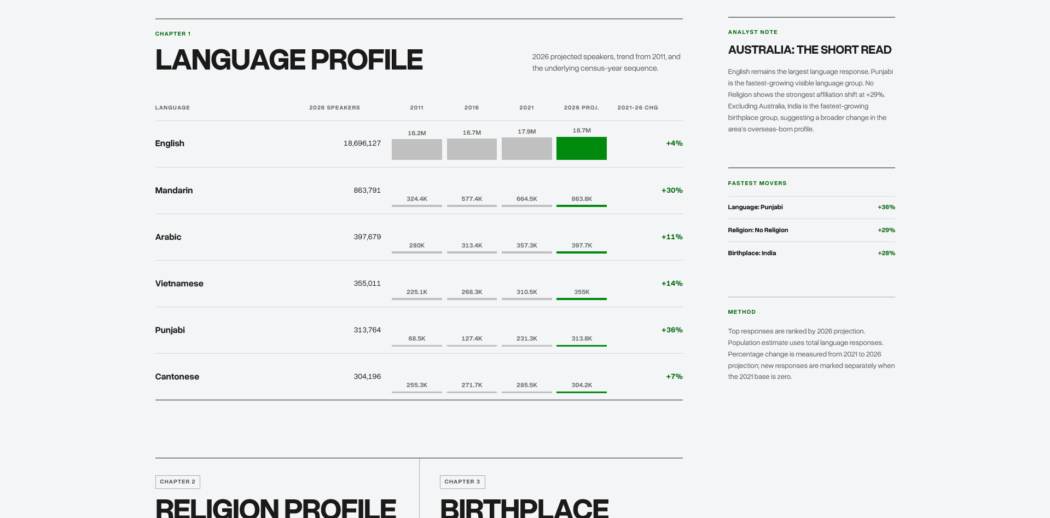Click the 313,764 speakers value
1050x518 pixels.
point(367,330)
